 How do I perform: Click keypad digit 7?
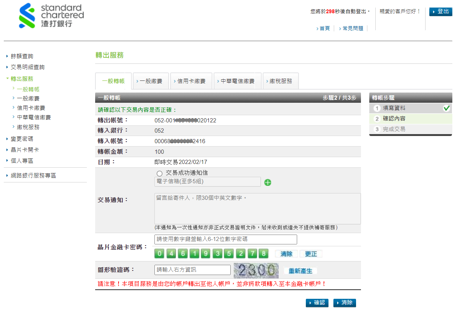[253, 253]
